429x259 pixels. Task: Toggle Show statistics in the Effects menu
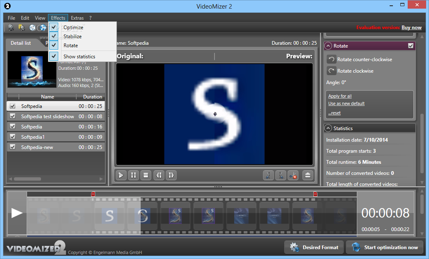pyautogui.click(x=54, y=56)
